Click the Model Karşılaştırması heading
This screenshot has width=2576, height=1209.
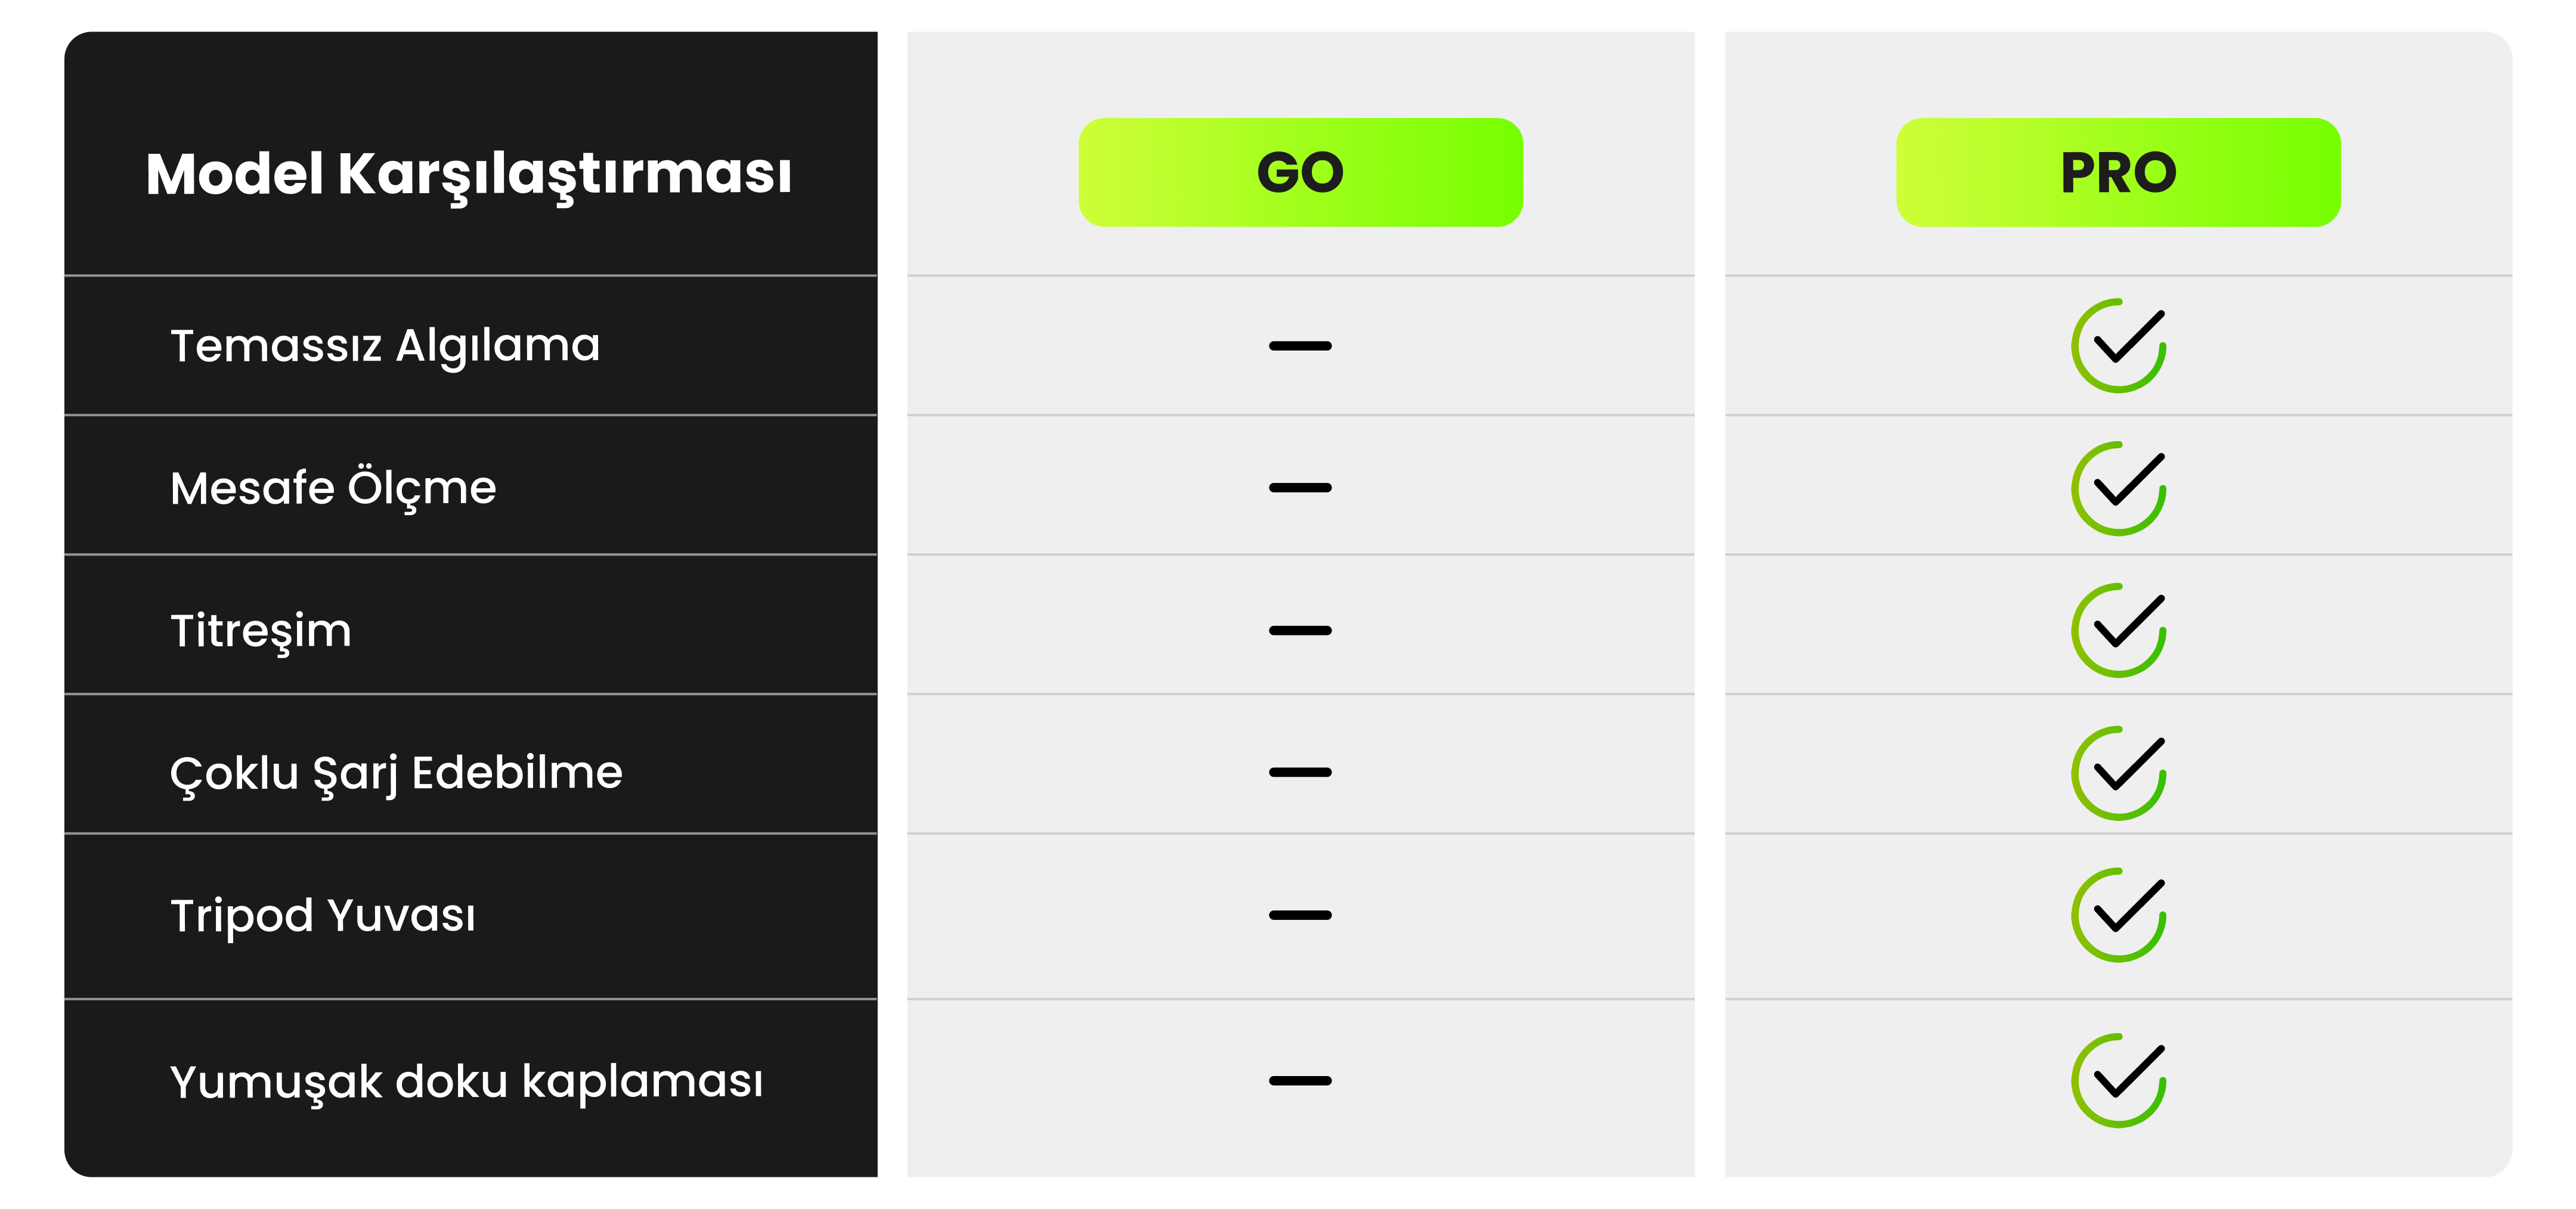[x=468, y=174]
